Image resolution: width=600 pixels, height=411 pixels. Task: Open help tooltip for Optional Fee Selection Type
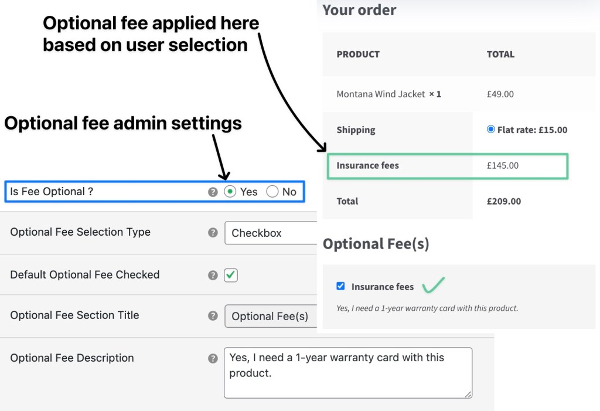(213, 233)
